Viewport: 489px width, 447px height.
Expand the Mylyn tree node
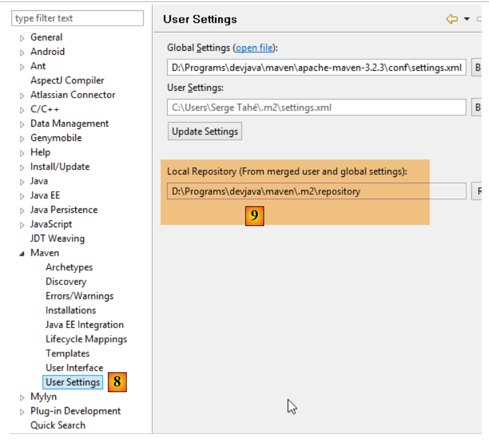(22, 397)
